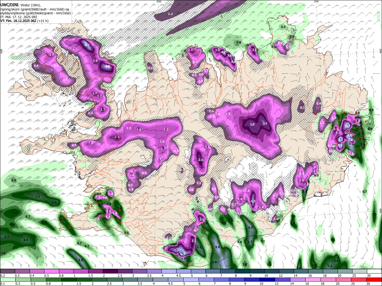Click the dark green 1 swatch, lower legend row
Image resolution: width=382 pixels, height=286 pixels.
(69, 280)
